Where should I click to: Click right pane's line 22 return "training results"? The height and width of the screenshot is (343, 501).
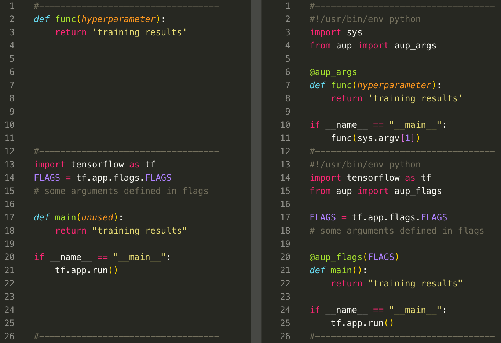point(397,284)
